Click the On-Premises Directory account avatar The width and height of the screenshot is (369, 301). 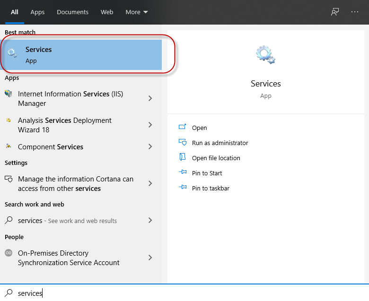point(9,253)
